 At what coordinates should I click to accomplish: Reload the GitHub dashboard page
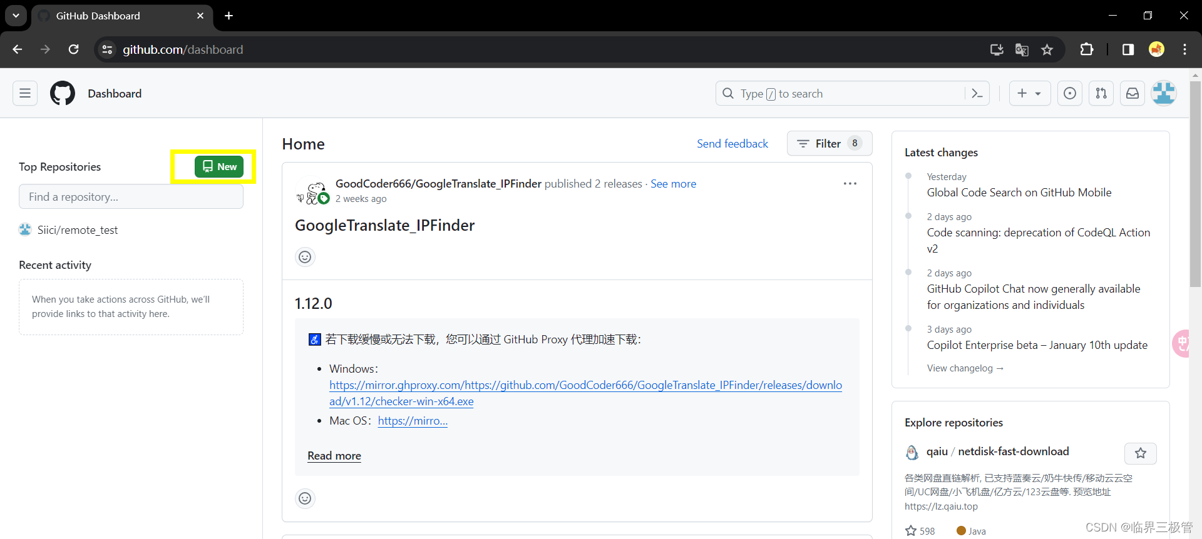coord(73,49)
